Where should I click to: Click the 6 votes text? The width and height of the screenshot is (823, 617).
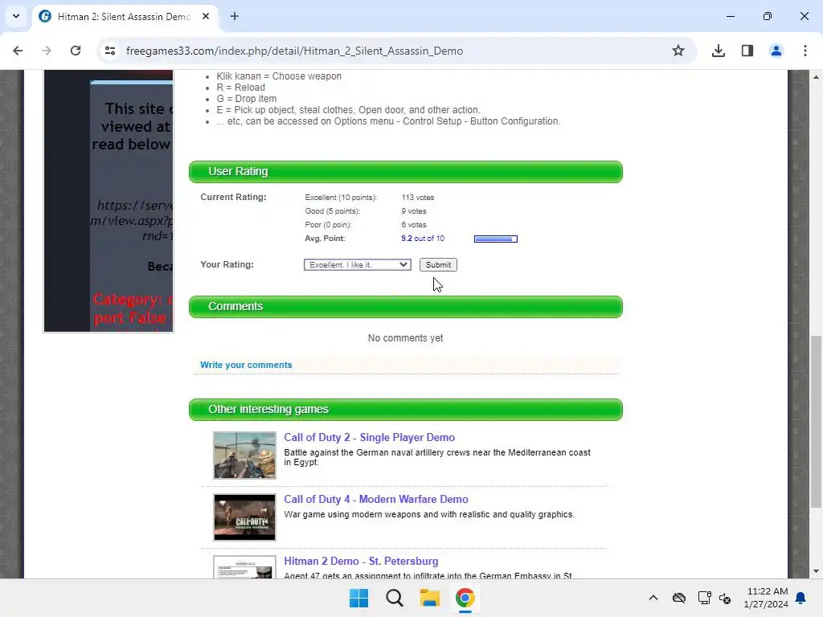pos(414,225)
